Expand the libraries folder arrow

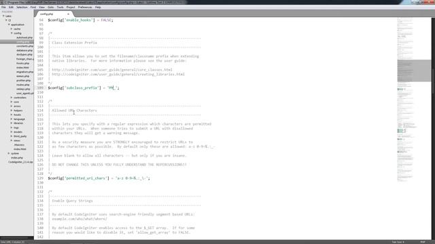coord(12,123)
